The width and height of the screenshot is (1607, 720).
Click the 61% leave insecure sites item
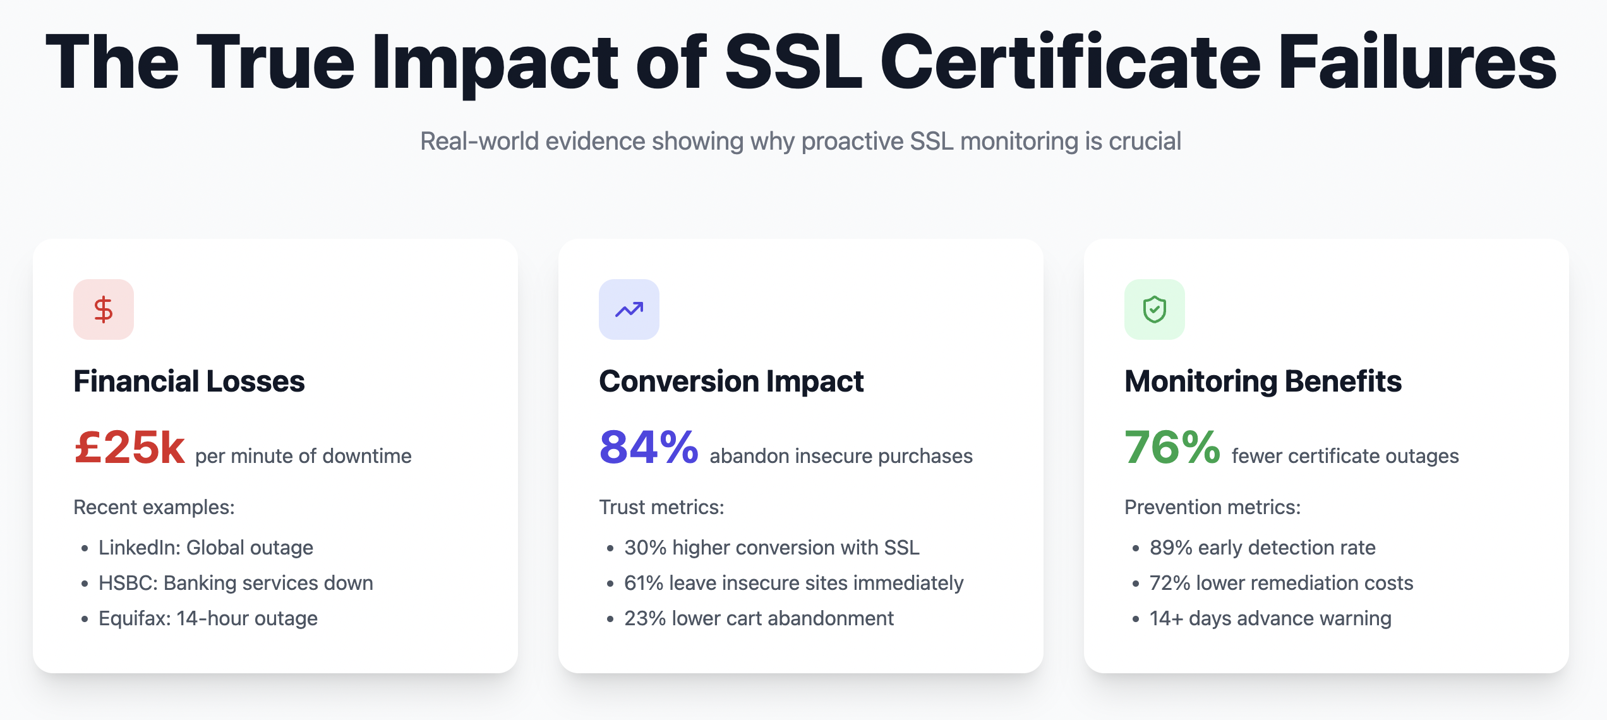[793, 583]
